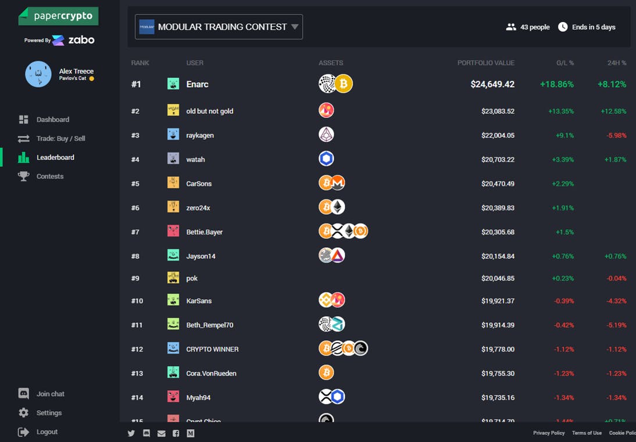Open Alex Treece profile name
636x442 pixels.
tap(76, 71)
